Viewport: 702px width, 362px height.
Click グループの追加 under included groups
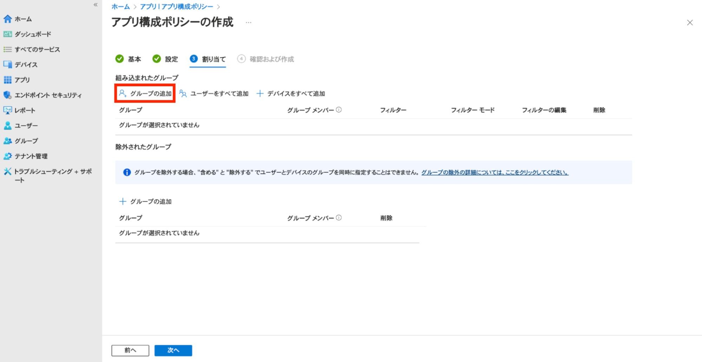pyautogui.click(x=145, y=94)
